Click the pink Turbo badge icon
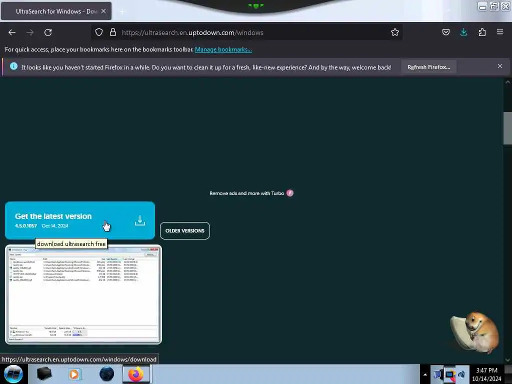The height and width of the screenshot is (384, 512). tap(290, 193)
